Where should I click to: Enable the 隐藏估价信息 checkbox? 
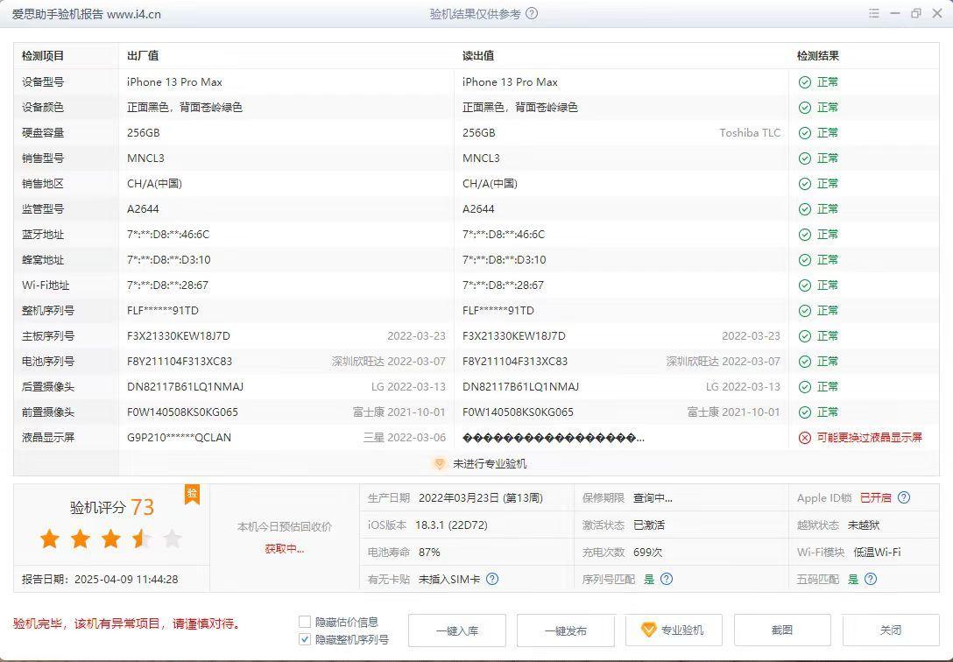pos(305,622)
